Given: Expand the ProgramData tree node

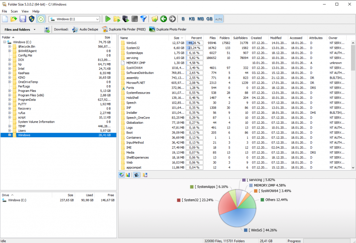Looking at the screenshot, I should [9, 99].
